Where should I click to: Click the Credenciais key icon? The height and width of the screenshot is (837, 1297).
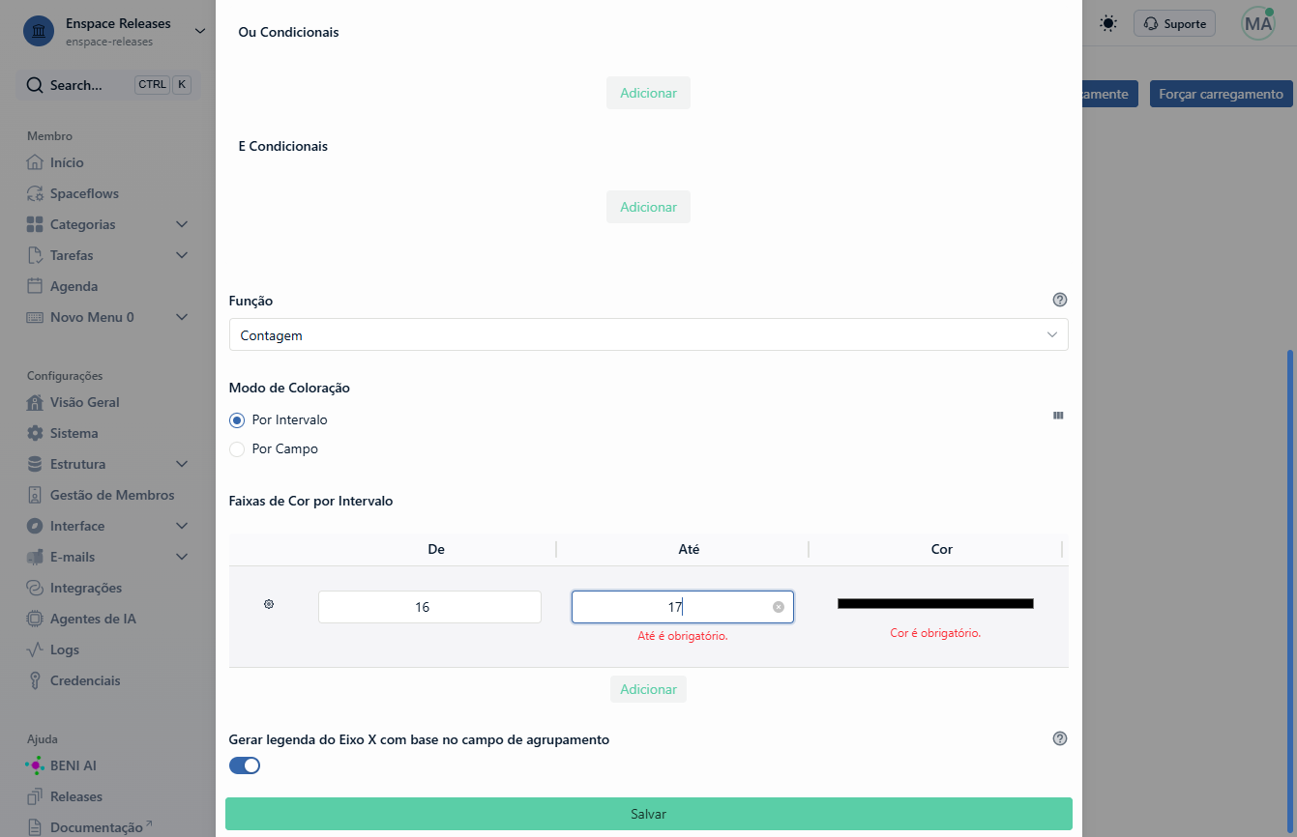point(35,680)
